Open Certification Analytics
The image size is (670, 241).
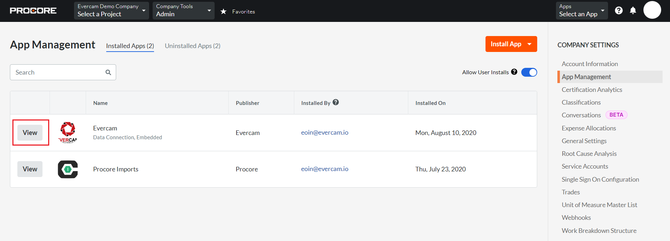click(x=592, y=90)
